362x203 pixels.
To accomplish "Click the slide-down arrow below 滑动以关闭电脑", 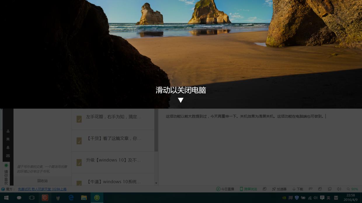I will pyautogui.click(x=181, y=100).
